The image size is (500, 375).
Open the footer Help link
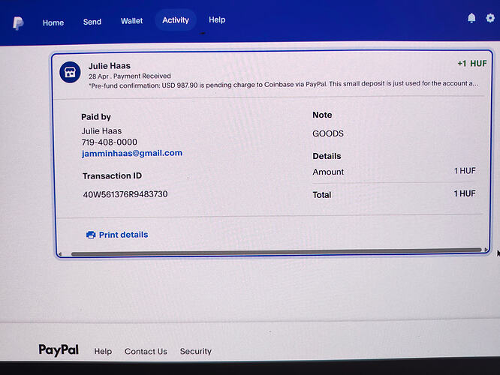point(103,352)
